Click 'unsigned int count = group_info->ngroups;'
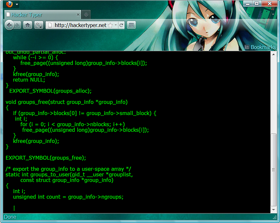Viewport: 280px width, 223px height. [x=68, y=197]
